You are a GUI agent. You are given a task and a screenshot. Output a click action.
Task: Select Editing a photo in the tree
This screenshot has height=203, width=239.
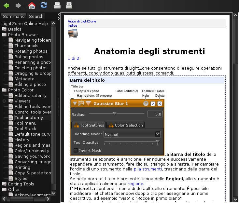pyautogui.click(x=30, y=84)
